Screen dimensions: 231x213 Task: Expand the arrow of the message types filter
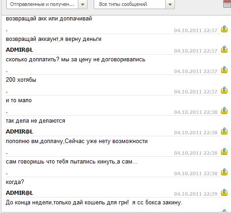point(170,4)
